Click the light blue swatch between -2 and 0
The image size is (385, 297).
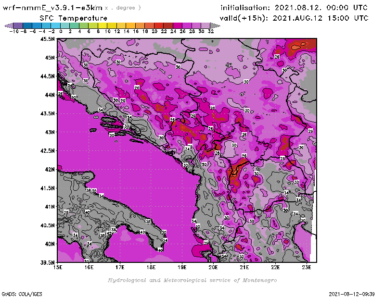pyautogui.click(x=55, y=25)
